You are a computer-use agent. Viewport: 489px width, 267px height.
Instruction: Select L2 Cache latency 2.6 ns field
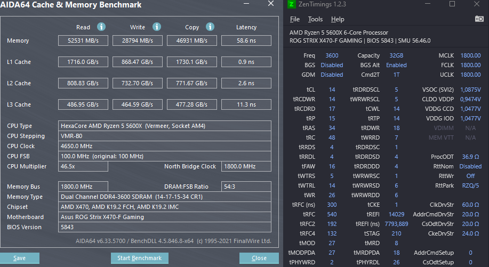246,83
